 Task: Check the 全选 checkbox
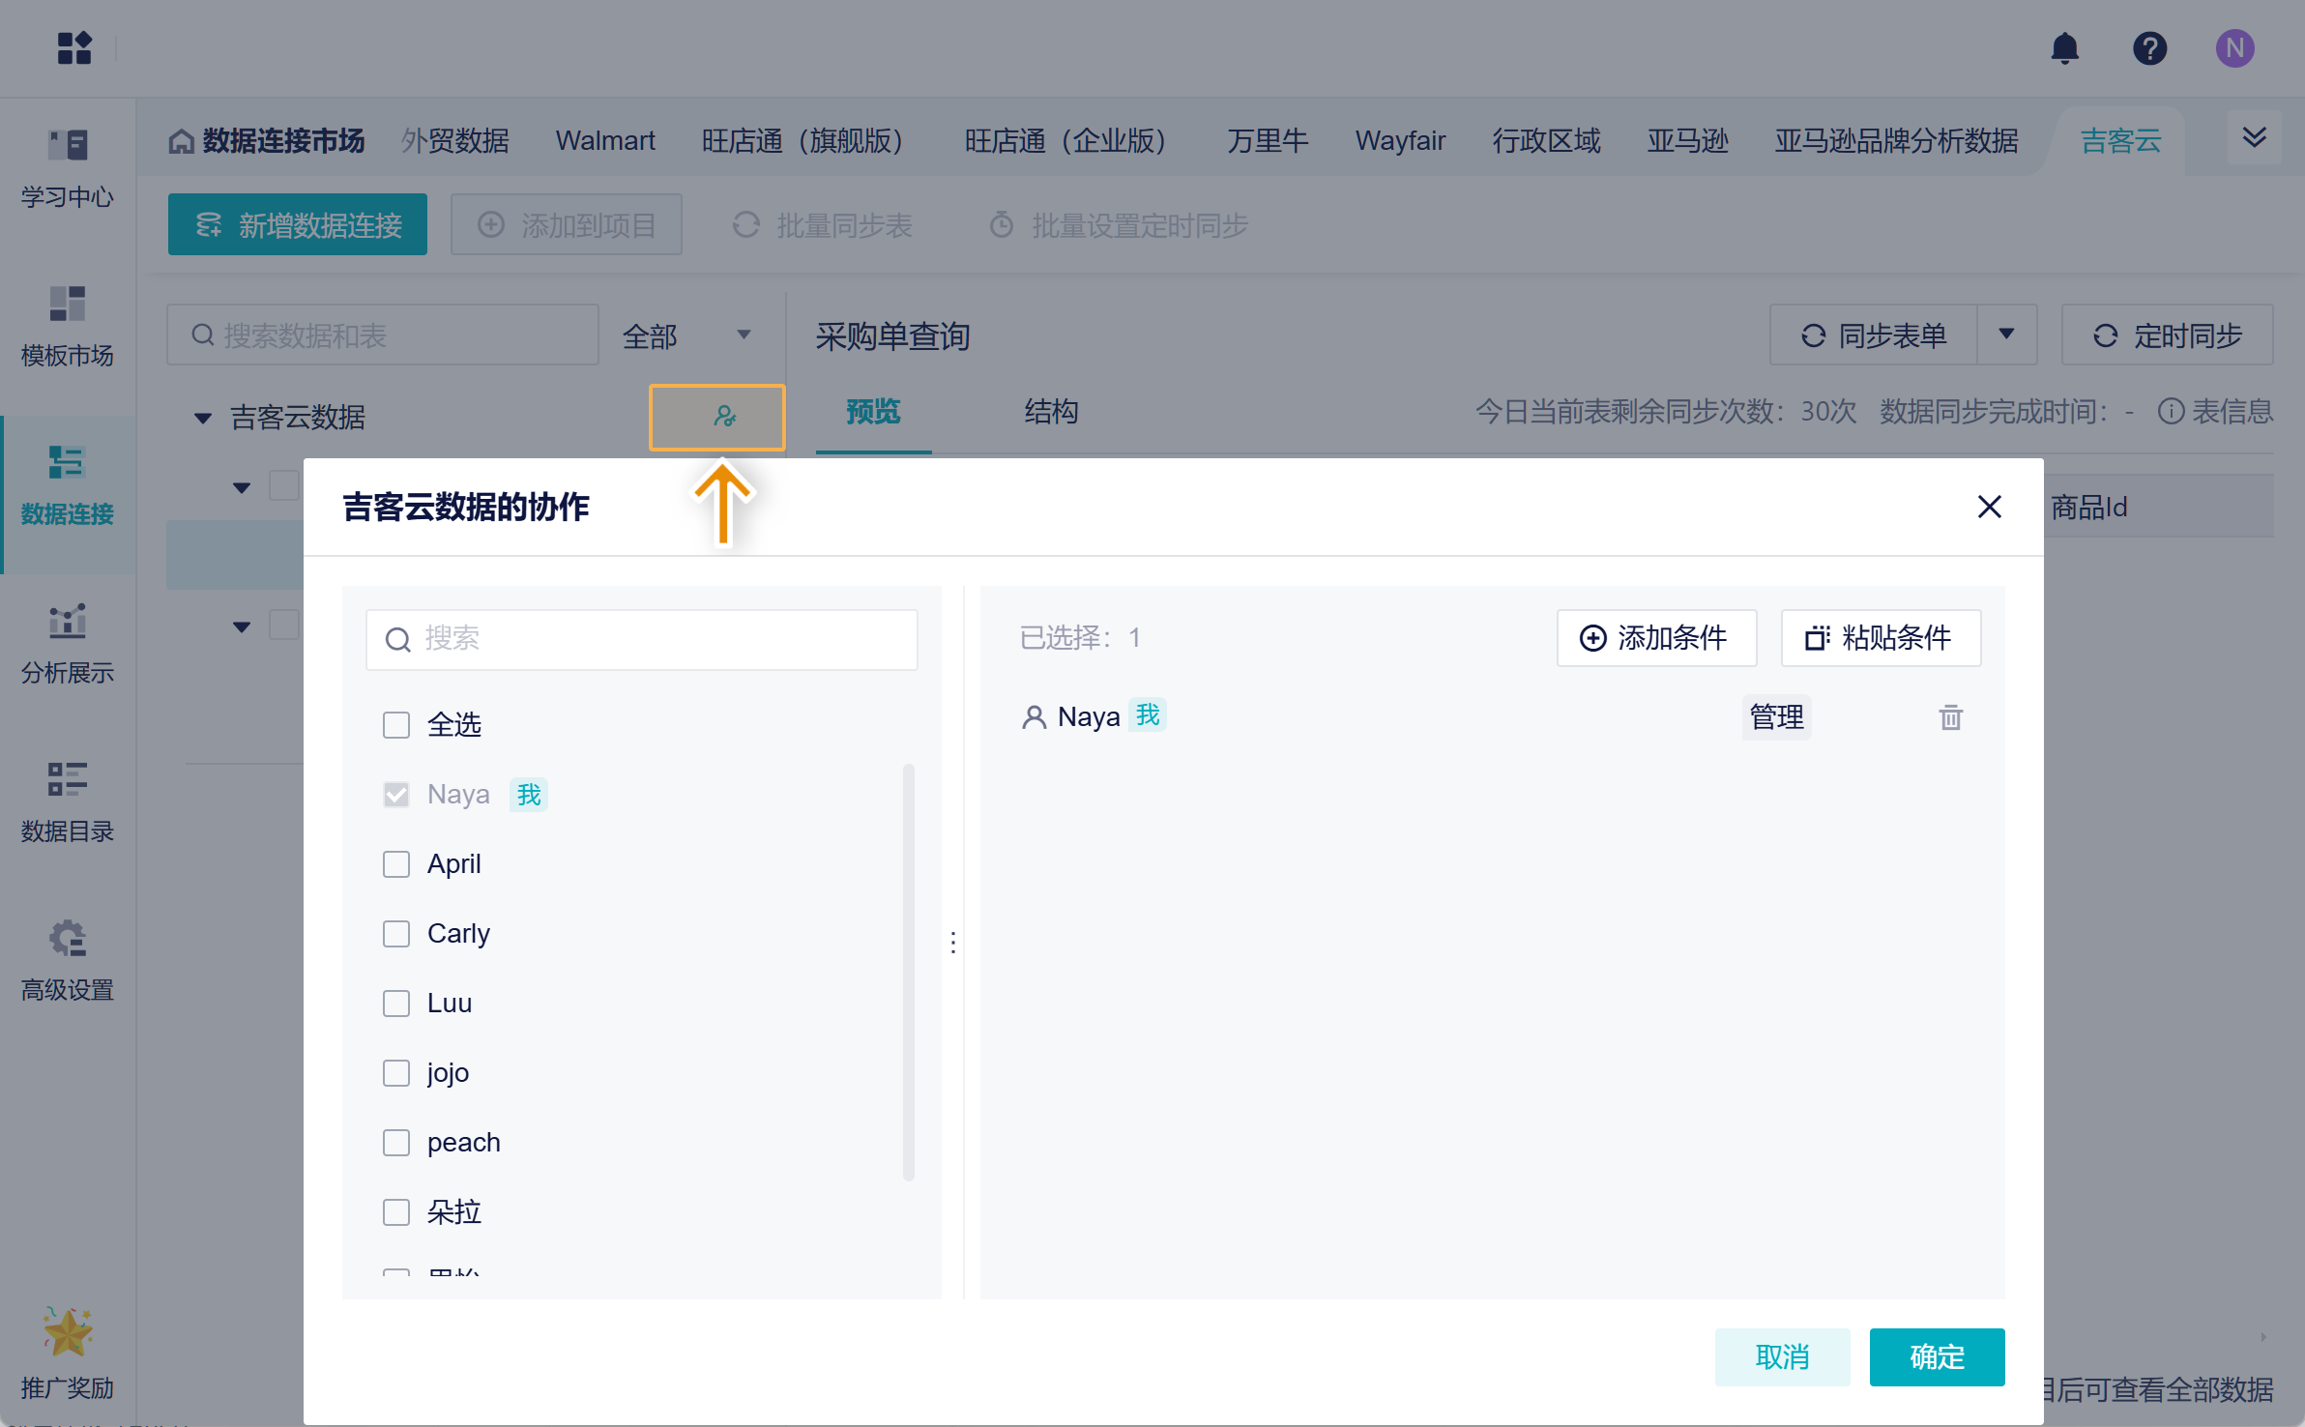click(396, 725)
